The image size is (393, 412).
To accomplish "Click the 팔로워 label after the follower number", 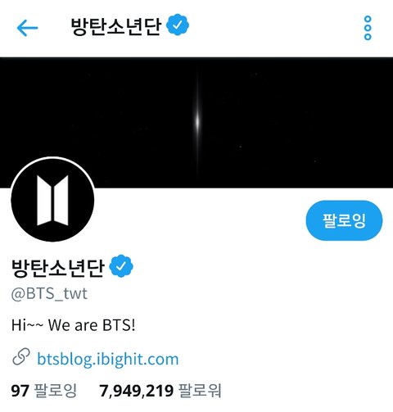I will click(x=200, y=391).
